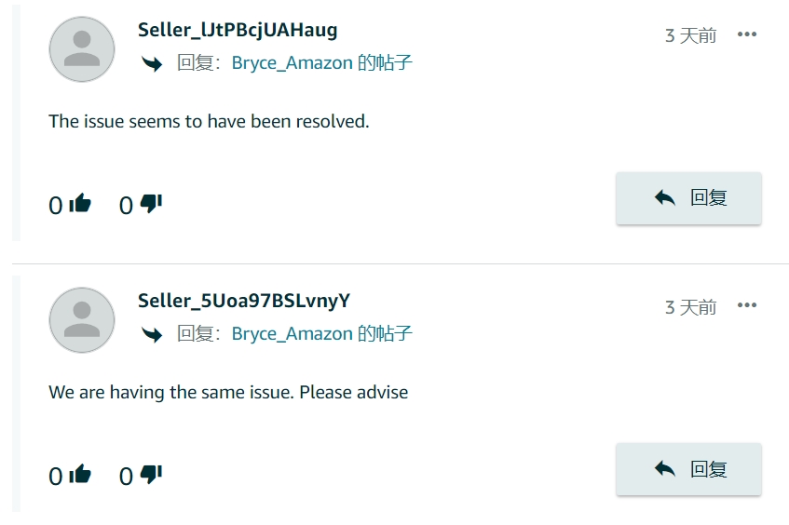Screen dimensions: 789x525
Task: Open three-dot menu on Seller_5Uoa97BSLvnyY's post
Action: click(x=747, y=305)
